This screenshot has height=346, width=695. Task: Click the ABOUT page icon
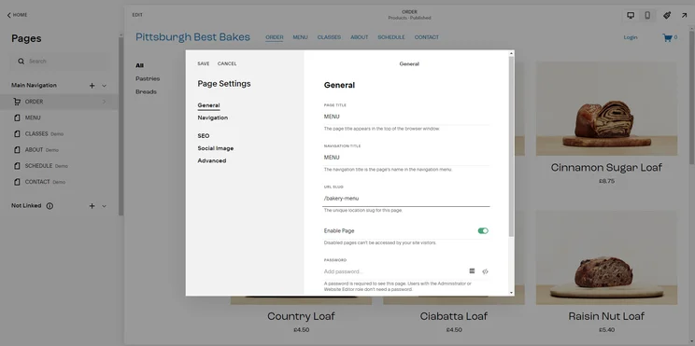pos(17,149)
